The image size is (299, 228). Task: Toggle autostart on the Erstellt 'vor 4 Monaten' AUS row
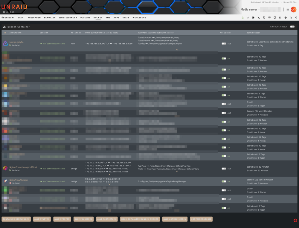tap(224, 199)
